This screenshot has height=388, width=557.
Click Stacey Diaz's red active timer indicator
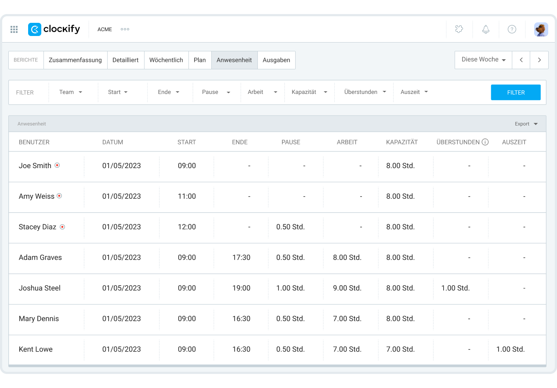tap(62, 227)
